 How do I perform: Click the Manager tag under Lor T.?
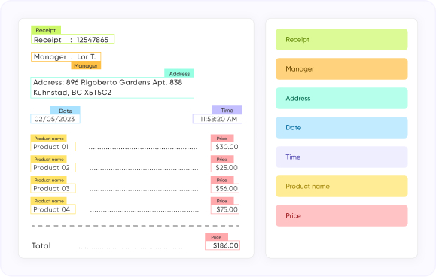(86, 65)
